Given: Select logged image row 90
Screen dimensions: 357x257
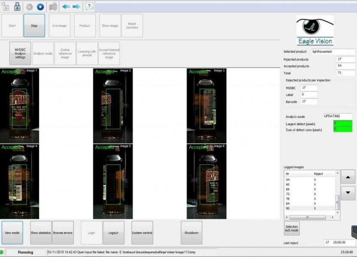Looking at the screenshot, I should [310, 208].
